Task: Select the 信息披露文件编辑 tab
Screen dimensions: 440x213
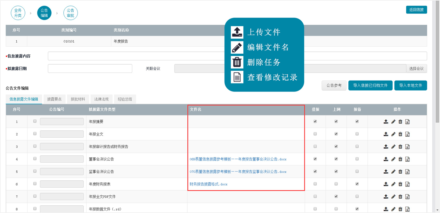Action: pyautogui.click(x=24, y=99)
